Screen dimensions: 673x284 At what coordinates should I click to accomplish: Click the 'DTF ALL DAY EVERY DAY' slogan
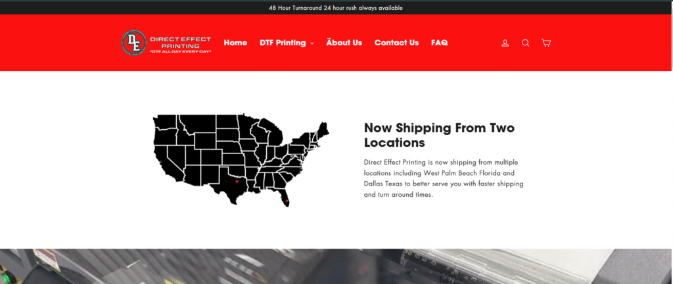[180, 52]
